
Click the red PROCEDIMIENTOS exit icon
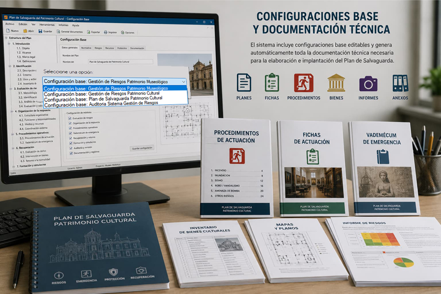click(x=303, y=83)
